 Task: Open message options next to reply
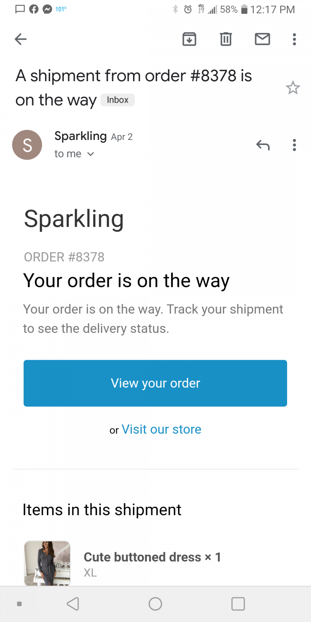click(x=294, y=145)
